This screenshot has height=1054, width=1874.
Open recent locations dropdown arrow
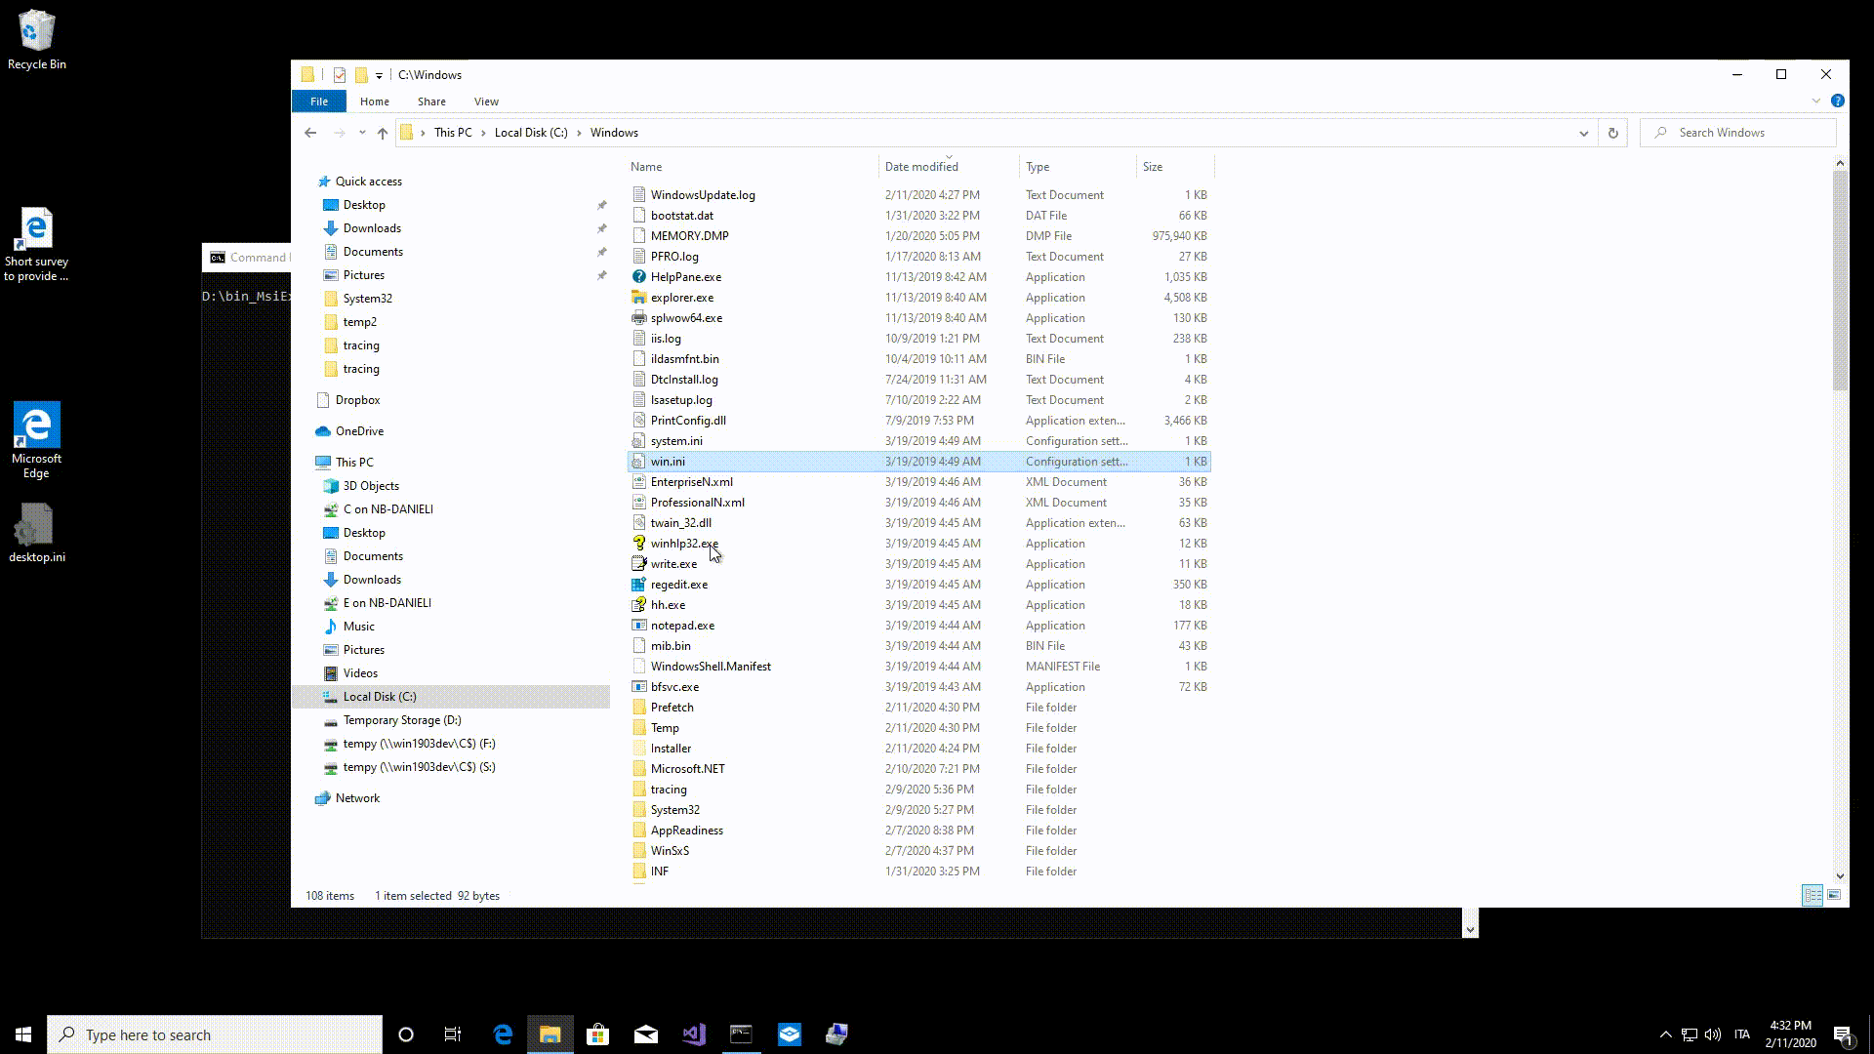(362, 133)
